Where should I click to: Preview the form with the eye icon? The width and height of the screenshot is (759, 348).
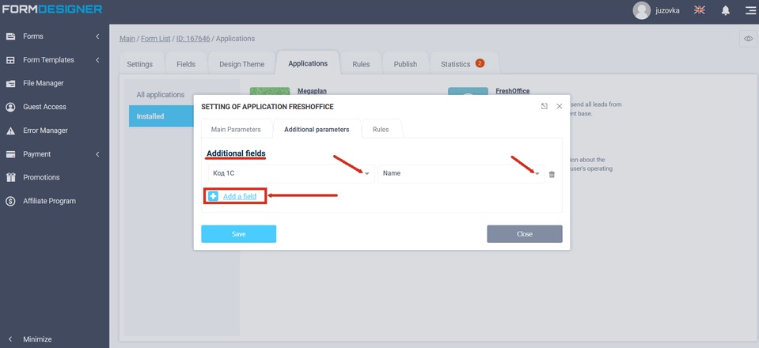(x=748, y=39)
